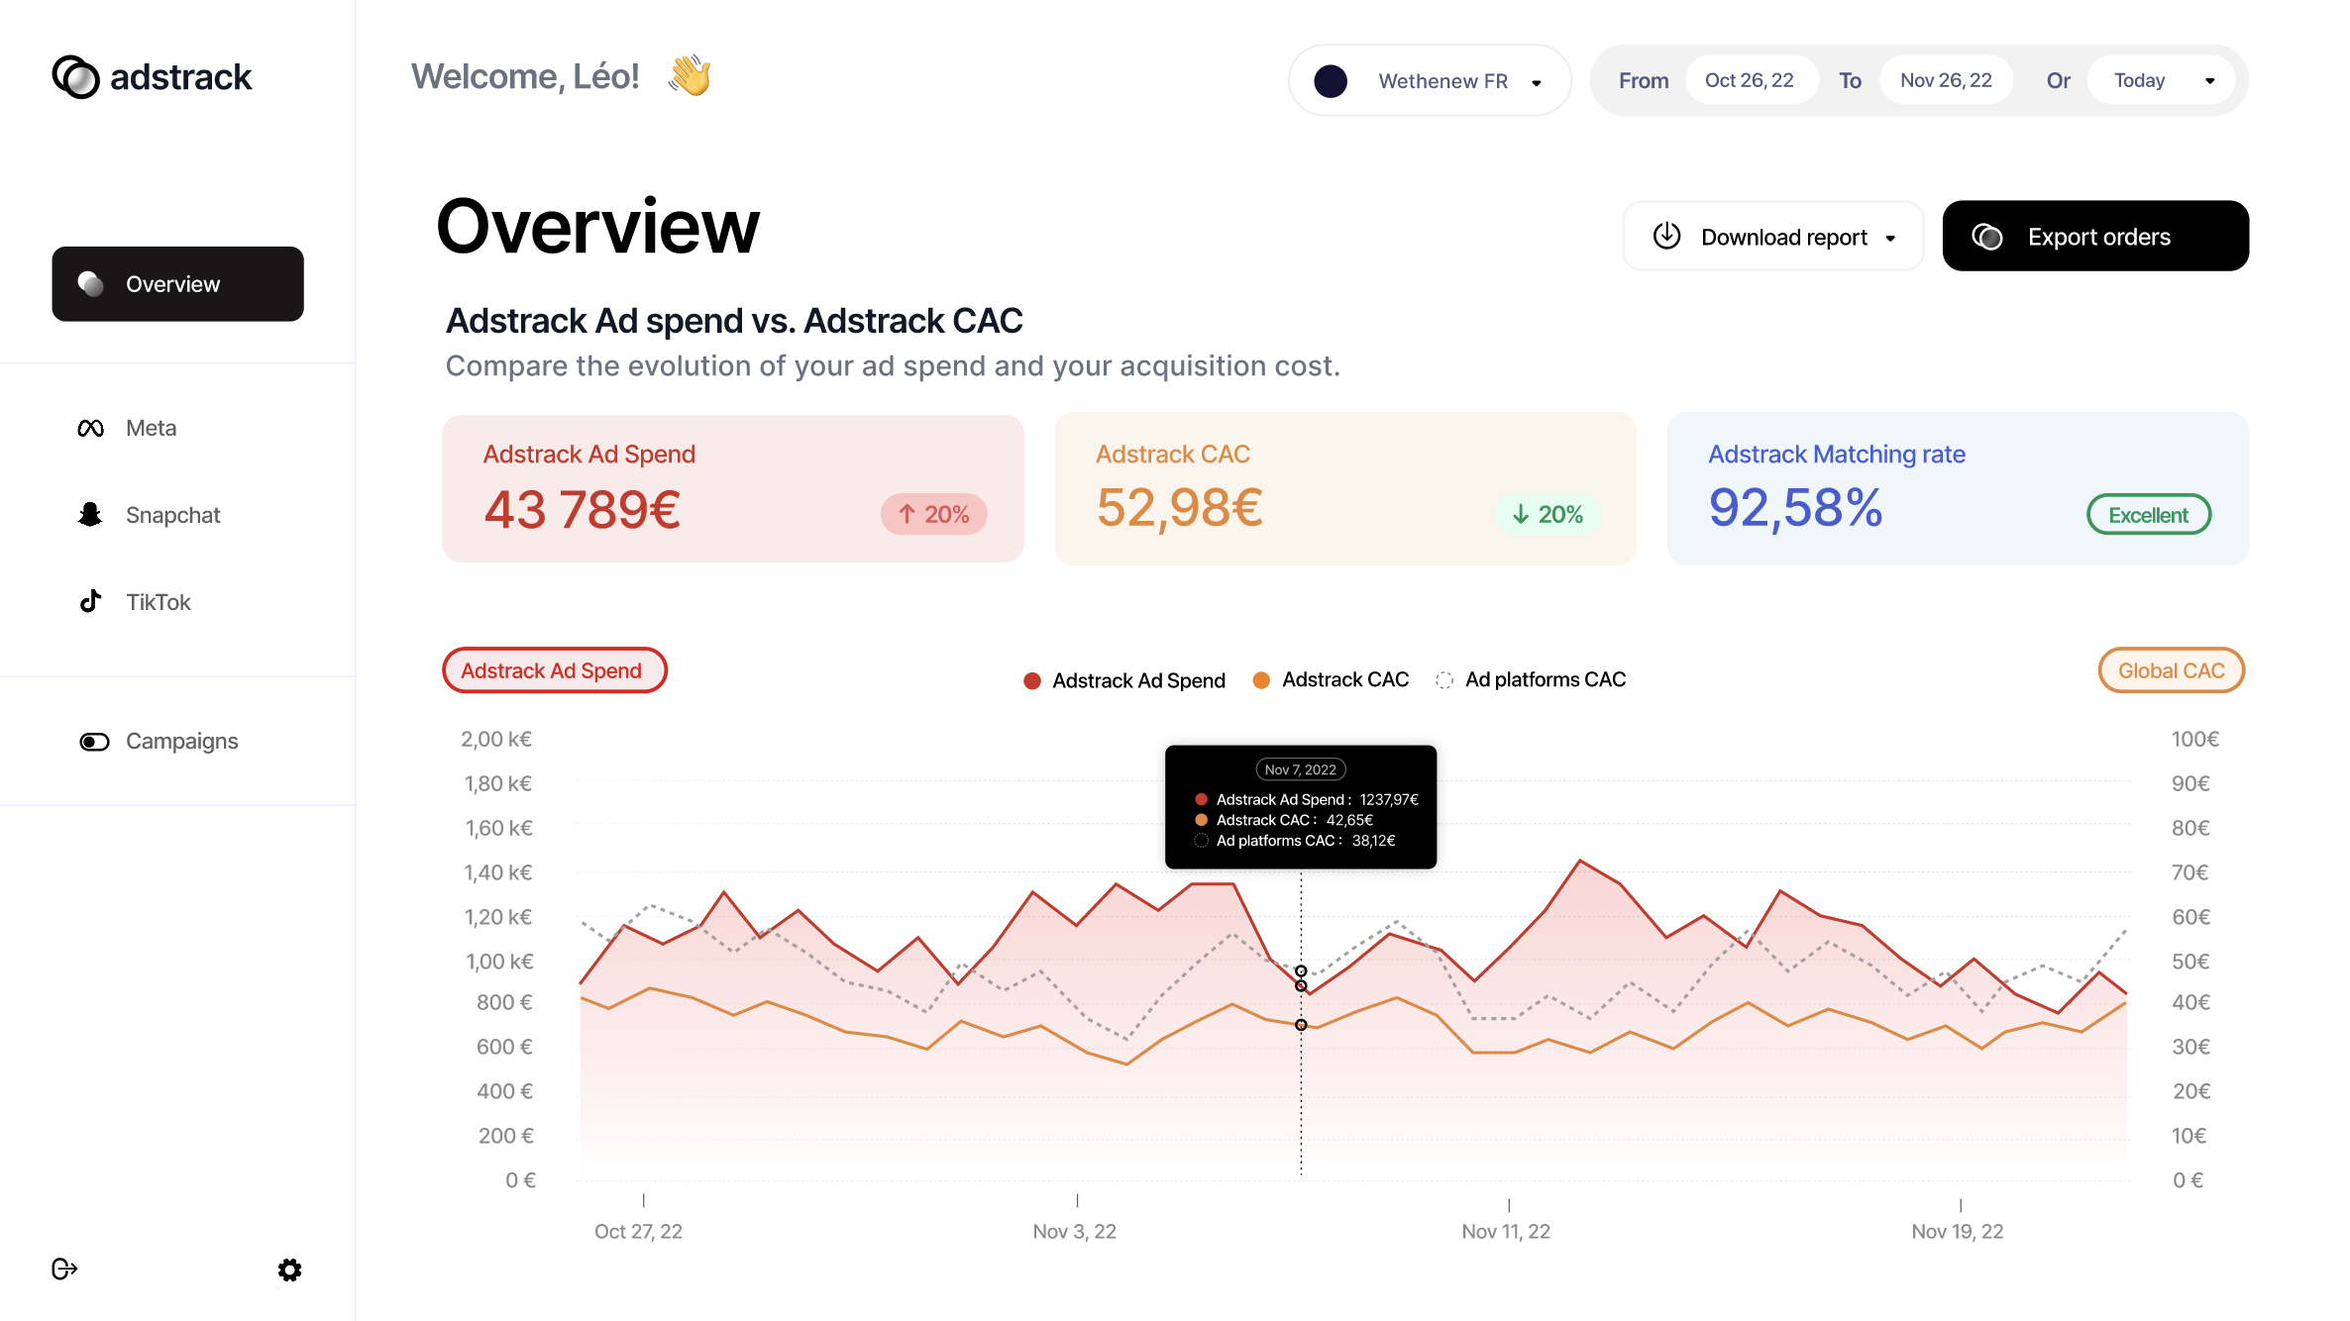The image size is (2350, 1321).
Task: Click the Export orders button
Action: pyautogui.click(x=2095, y=236)
